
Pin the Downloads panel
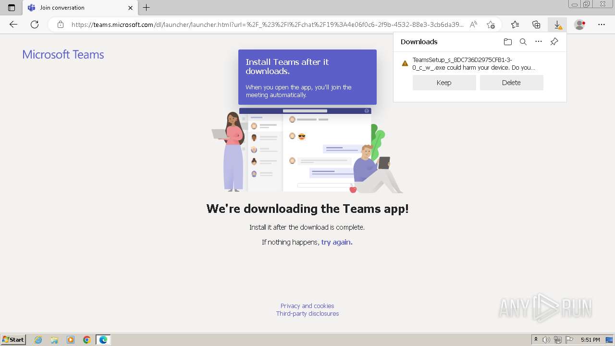pos(554,42)
